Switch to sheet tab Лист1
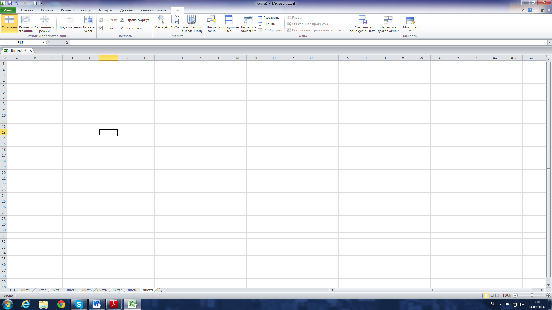Image resolution: width=552 pixels, height=310 pixels. (x=26, y=290)
